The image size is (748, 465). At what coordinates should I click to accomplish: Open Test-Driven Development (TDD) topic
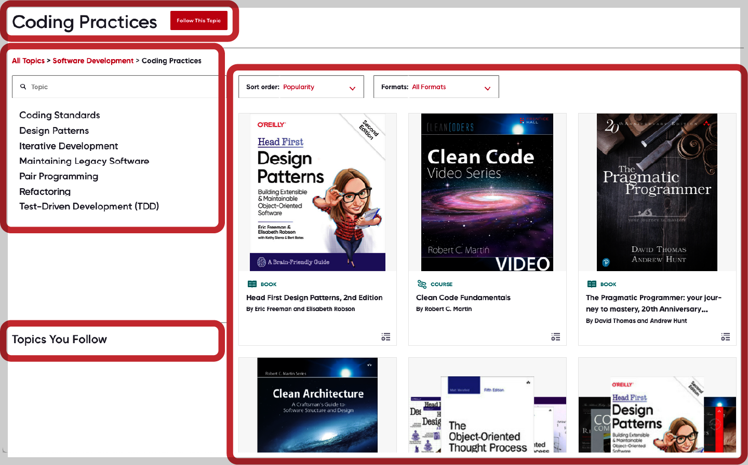(x=89, y=206)
